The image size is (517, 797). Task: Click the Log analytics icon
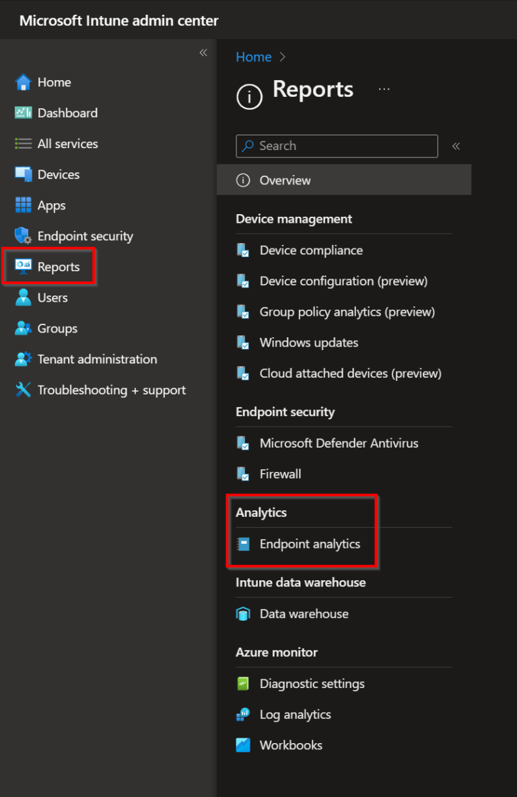[x=243, y=714]
